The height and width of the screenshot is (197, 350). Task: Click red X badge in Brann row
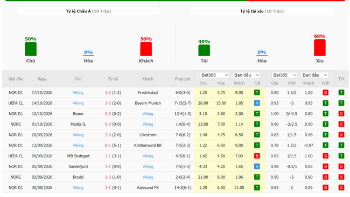(x=341, y=114)
